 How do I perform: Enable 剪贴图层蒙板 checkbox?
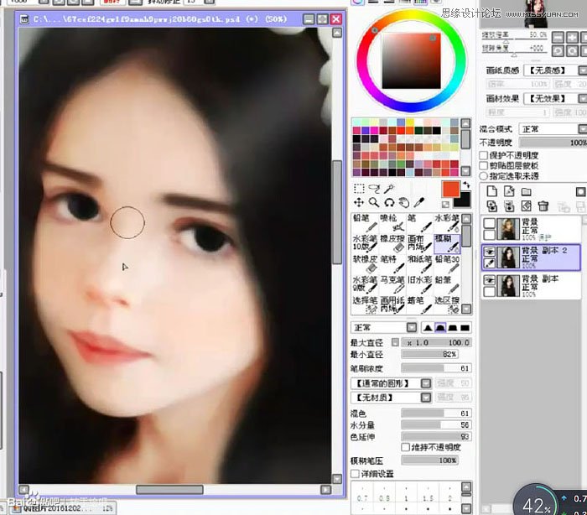click(x=483, y=165)
